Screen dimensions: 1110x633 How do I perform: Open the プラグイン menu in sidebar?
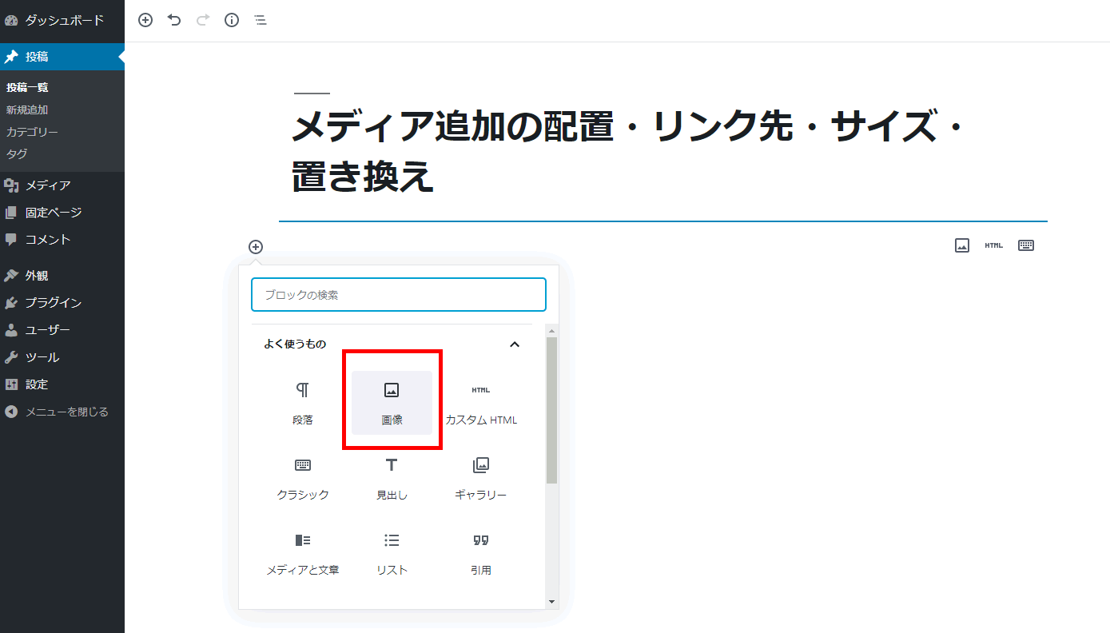click(53, 303)
